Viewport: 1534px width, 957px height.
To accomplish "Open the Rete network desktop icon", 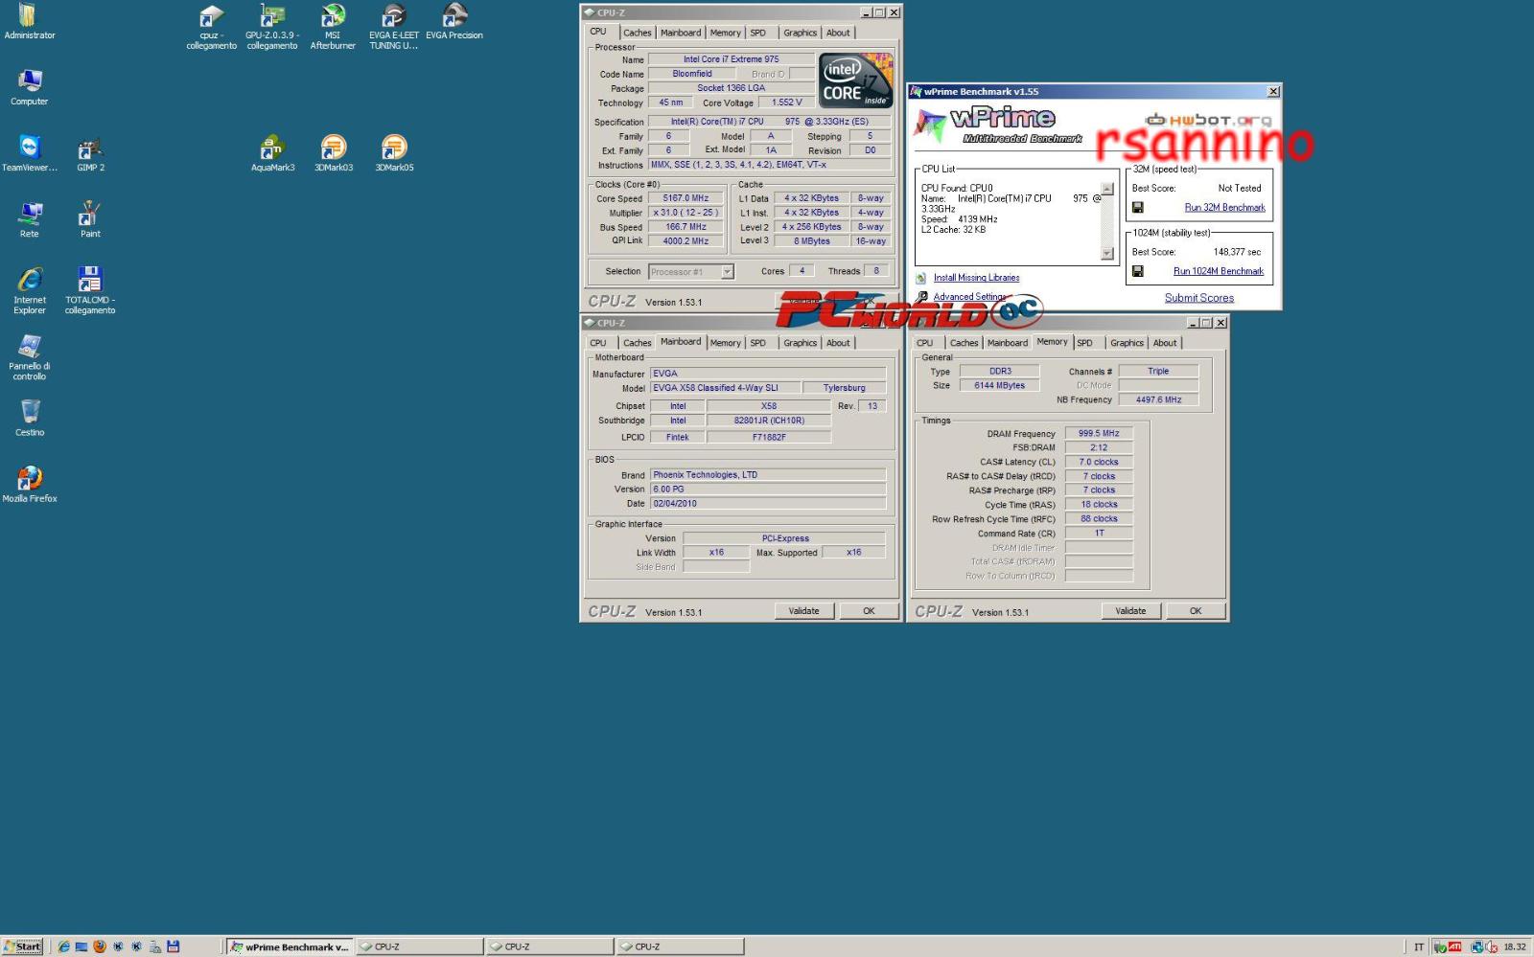I will [x=29, y=219].
